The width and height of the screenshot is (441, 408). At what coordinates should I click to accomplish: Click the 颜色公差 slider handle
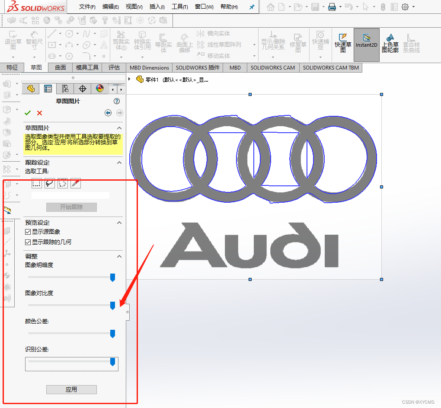(x=112, y=334)
